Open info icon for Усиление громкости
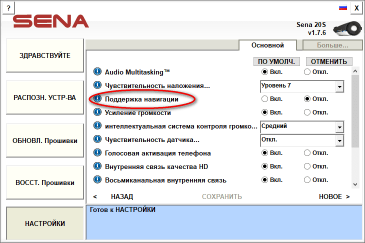Image resolution: width=365 pixels, height=243 pixels. click(x=97, y=112)
